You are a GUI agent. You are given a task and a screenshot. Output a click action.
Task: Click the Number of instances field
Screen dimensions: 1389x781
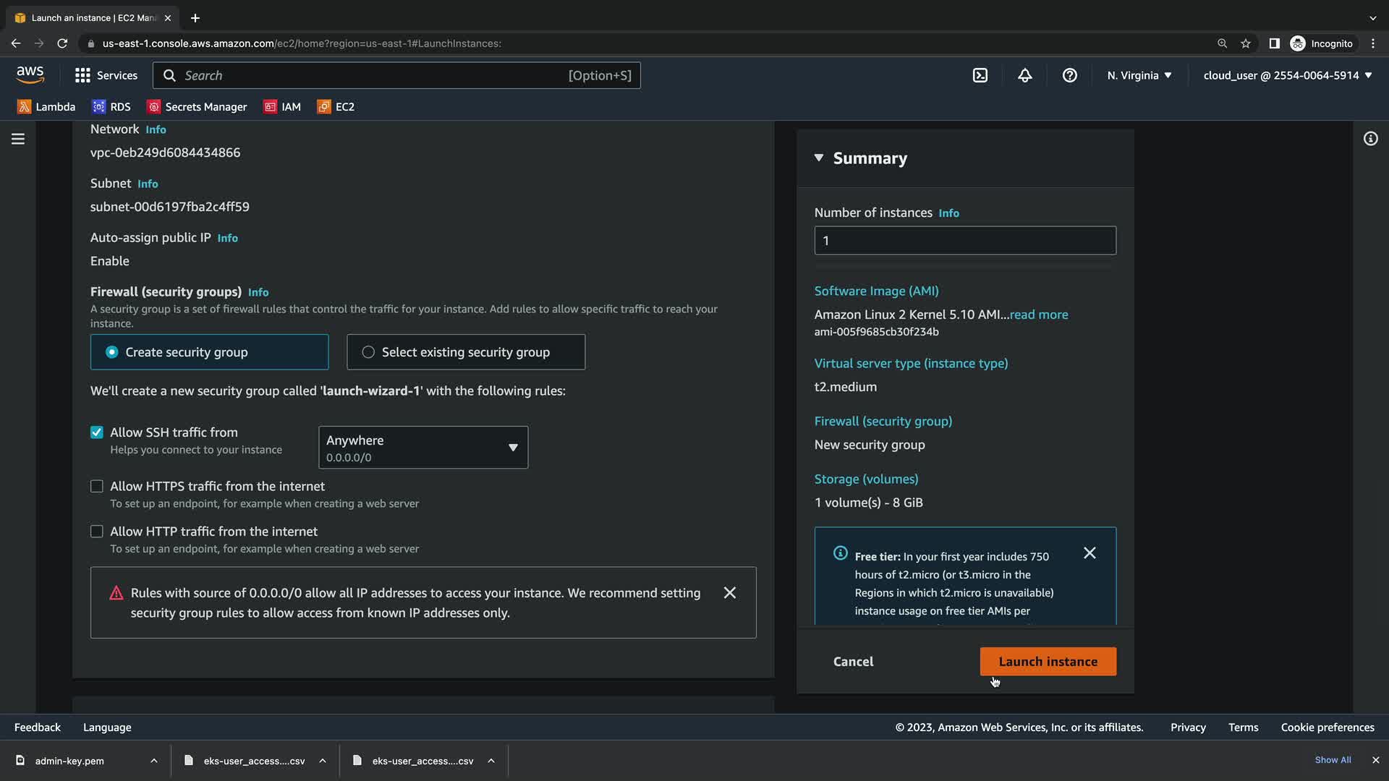click(x=964, y=241)
